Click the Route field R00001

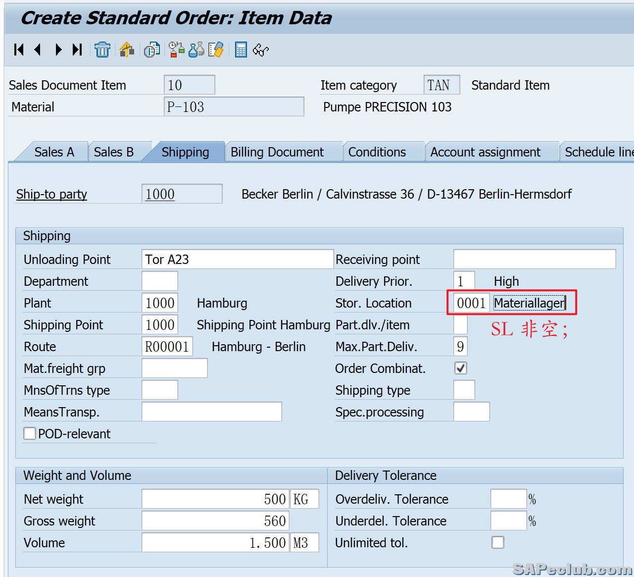pyautogui.click(x=167, y=347)
